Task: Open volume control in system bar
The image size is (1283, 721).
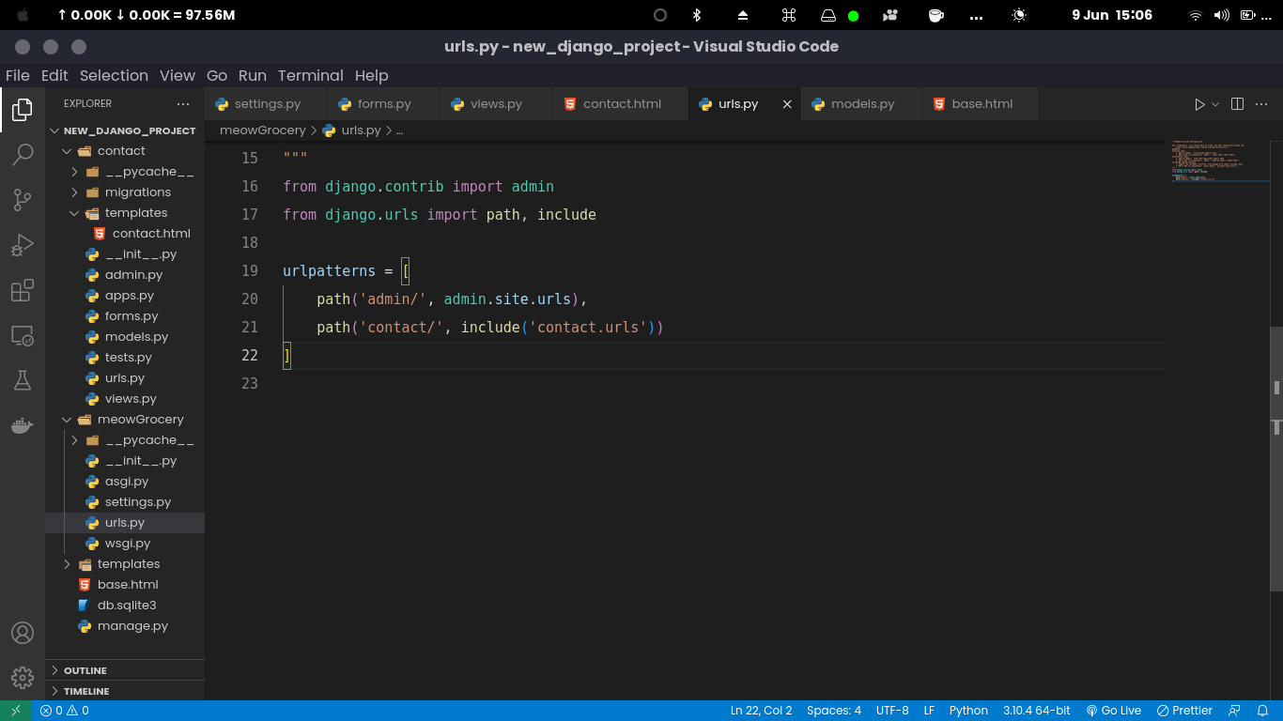Action: pyautogui.click(x=1221, y=15)
